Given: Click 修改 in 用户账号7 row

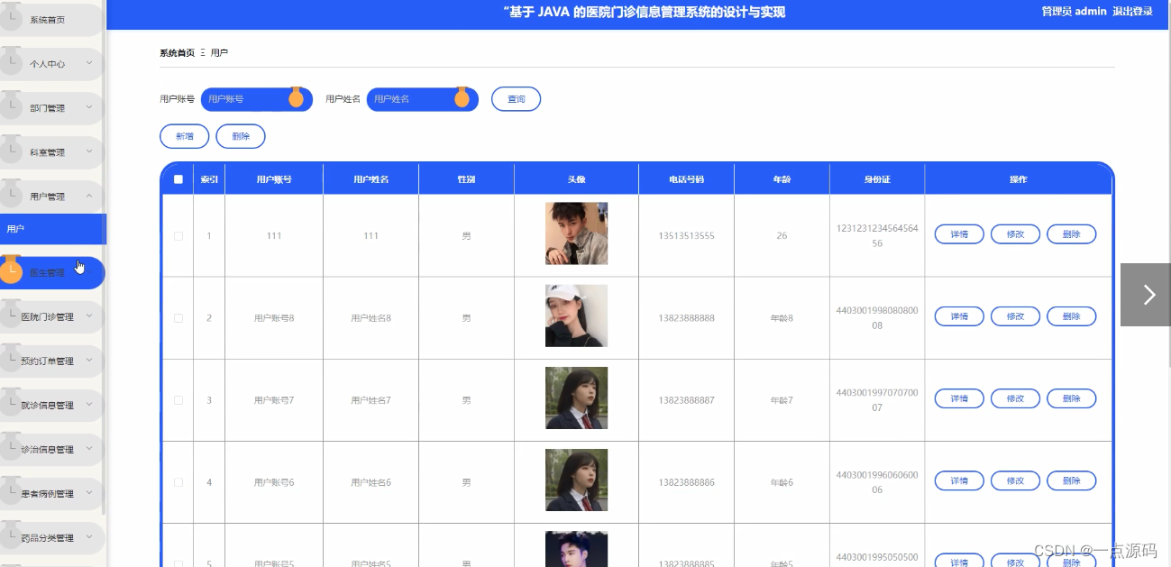Looking at the screenshot, I should pos(1015,398).
